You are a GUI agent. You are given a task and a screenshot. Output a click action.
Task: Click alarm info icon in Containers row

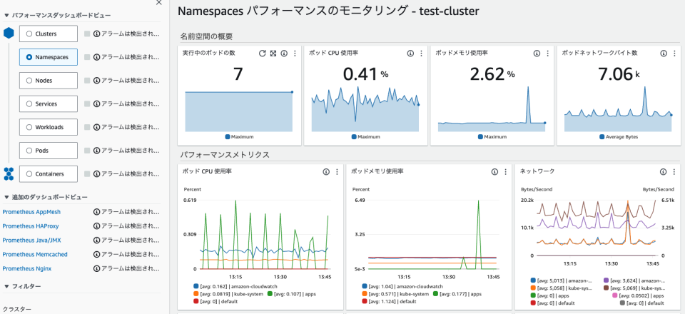pos(96,174)
